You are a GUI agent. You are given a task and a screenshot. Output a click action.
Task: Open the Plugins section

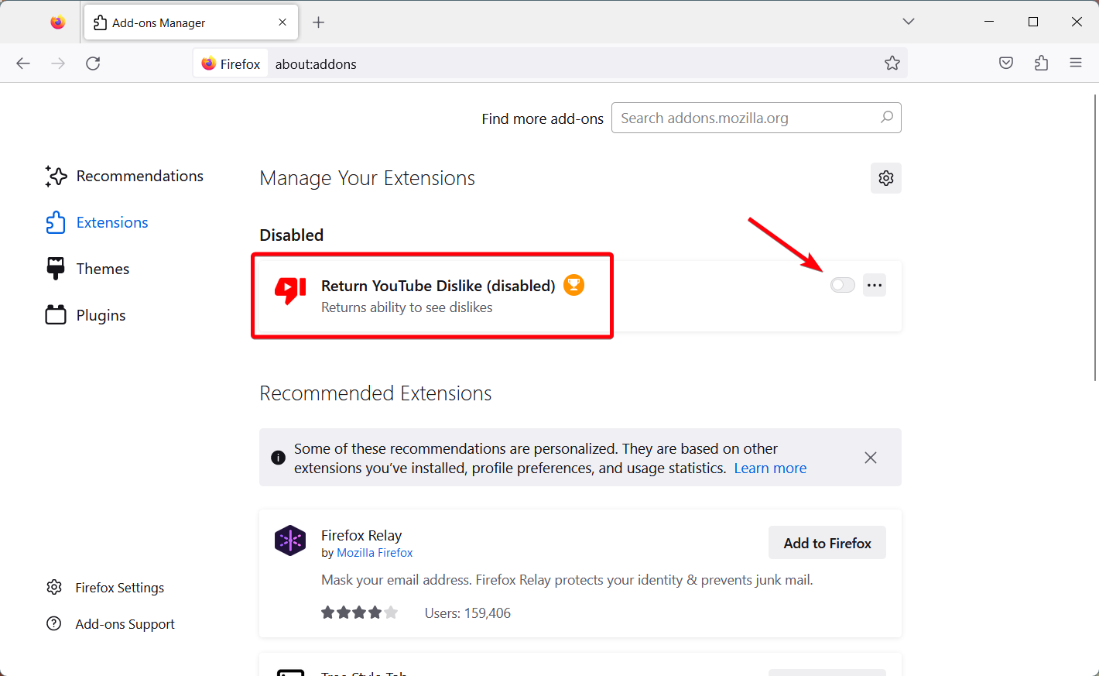100,314
